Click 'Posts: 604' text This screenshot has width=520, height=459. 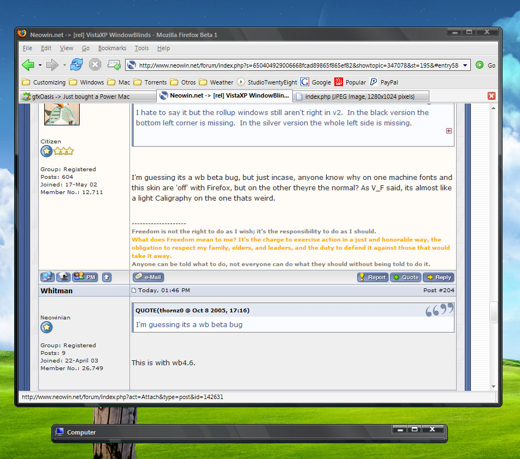(x=57, y=177)
